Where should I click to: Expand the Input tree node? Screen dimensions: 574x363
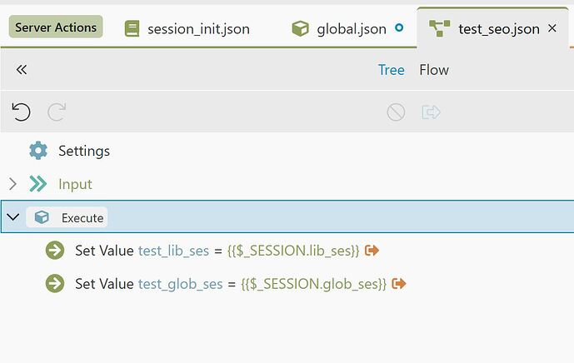[12, 184]
